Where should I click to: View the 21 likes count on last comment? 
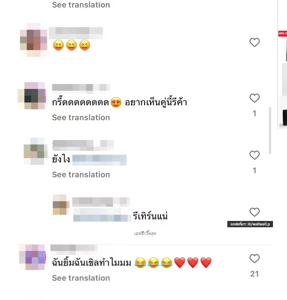254,274
